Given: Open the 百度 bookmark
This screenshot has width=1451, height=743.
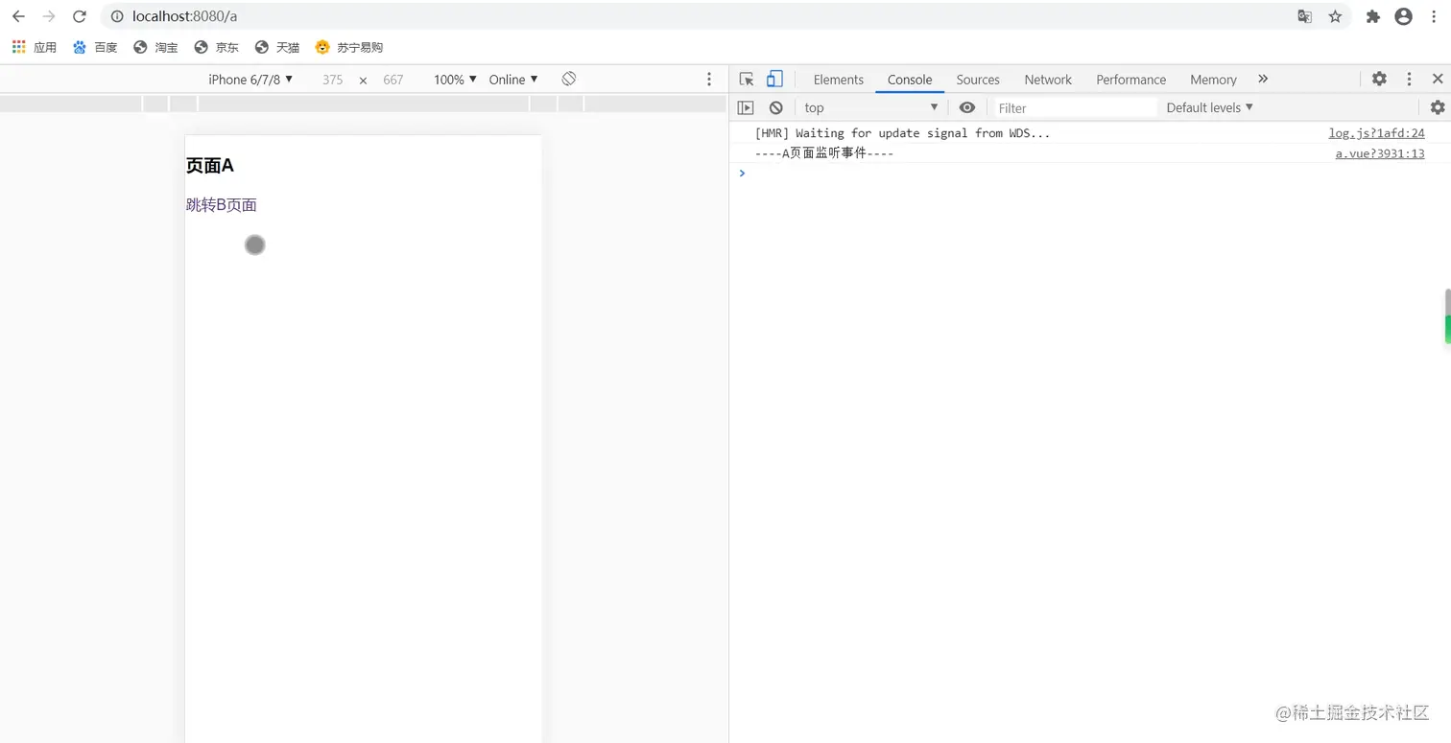Looking at the screenshot, I should click(x=95, y=47).
